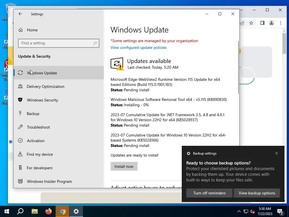Click the Updates available warning icon
Image resolution: width=289 pixels, height=217 pixels.
point(117,64)
